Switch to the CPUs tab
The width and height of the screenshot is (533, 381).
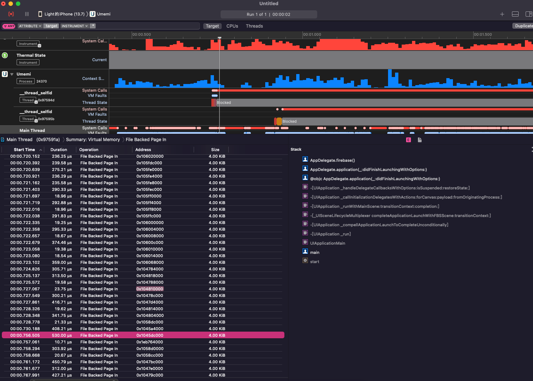(x=232, y=26)
